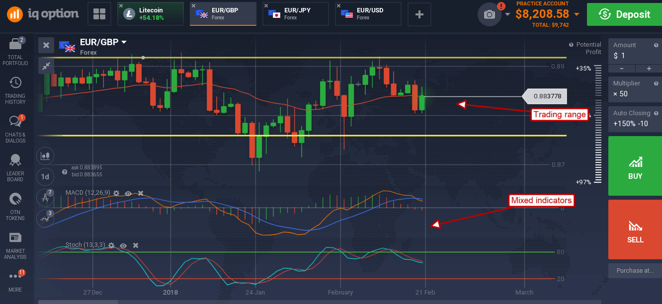Show Amount field help tooltip
The height and width of the screenshot is (304, 662).
coord(657,45)
